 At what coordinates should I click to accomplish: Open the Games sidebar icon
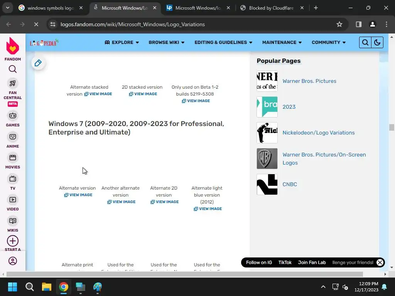[x=13, y=116]
